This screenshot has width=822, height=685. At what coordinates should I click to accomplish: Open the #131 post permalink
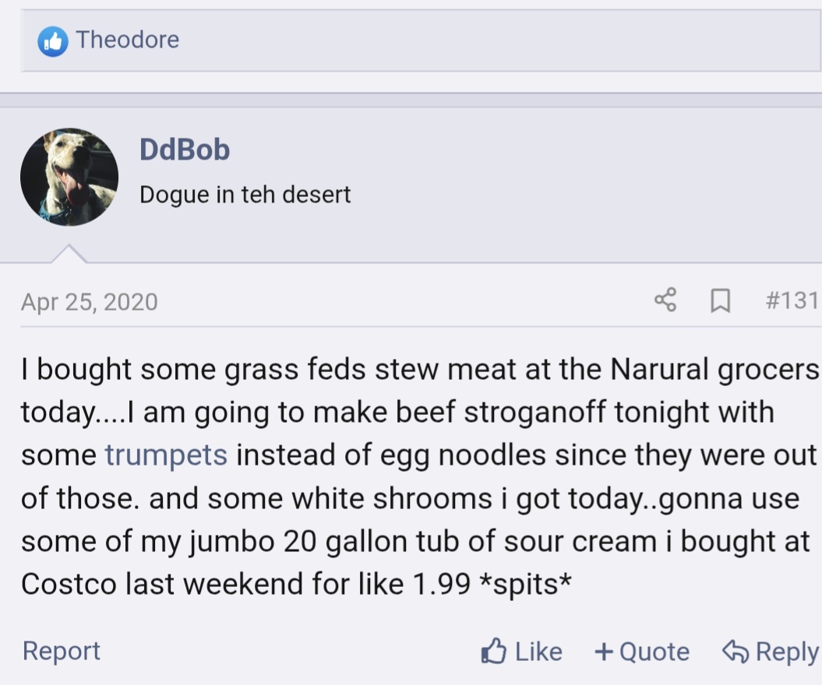tap(792, 300)
